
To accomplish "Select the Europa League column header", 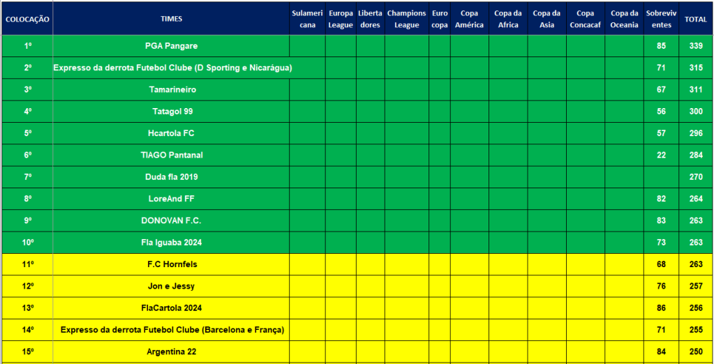I will [x=341, y=19].
